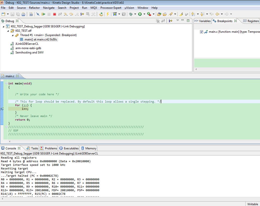Screen dimensions: 260x206
Task: Select stack frame main() at main.c:42
Action: [x=39, y=39]
